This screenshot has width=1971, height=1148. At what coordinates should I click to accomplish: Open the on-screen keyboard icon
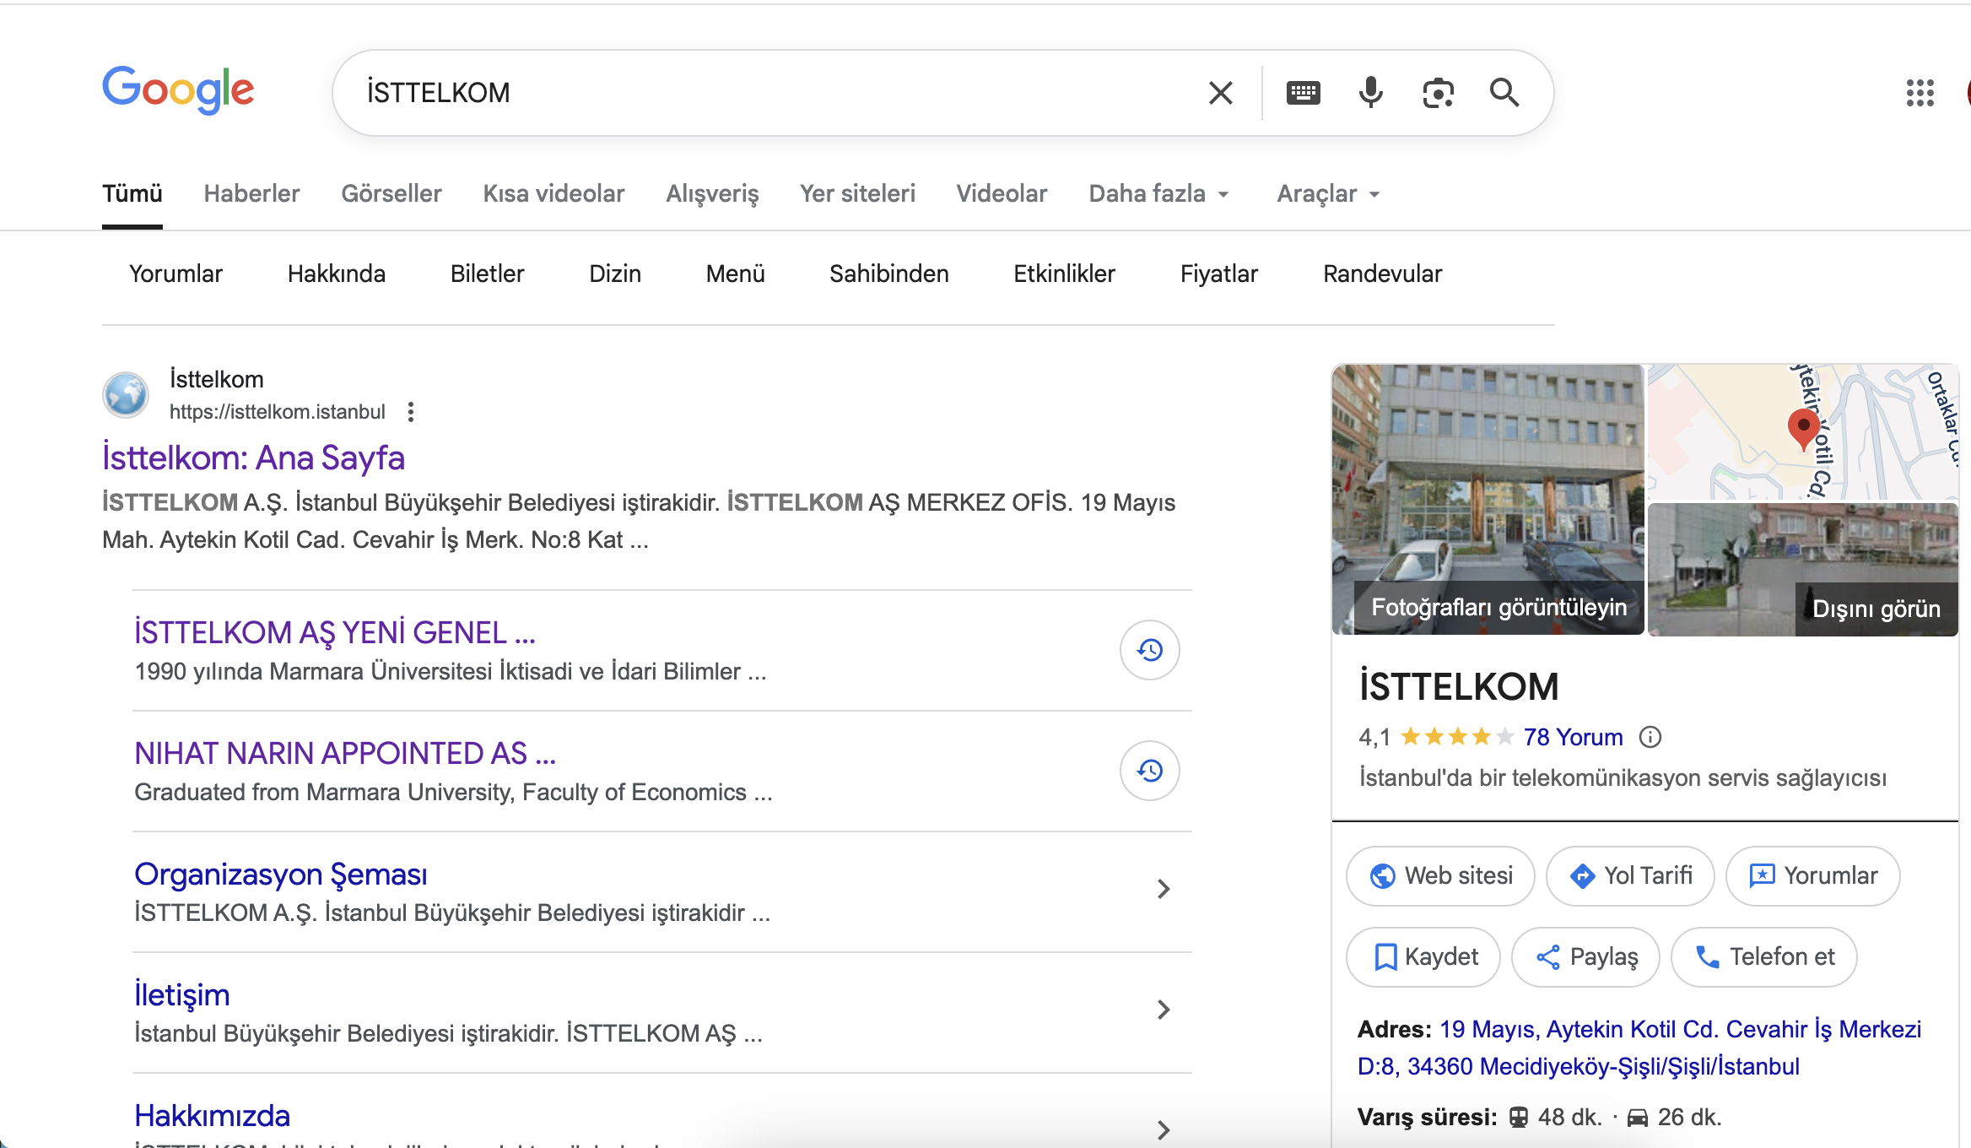(x=1303, y=93)
